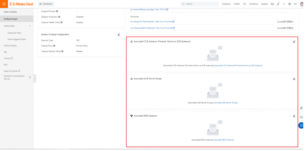
Task: Click Associate CLB Instance link
Action: click(x=238, y=66)
